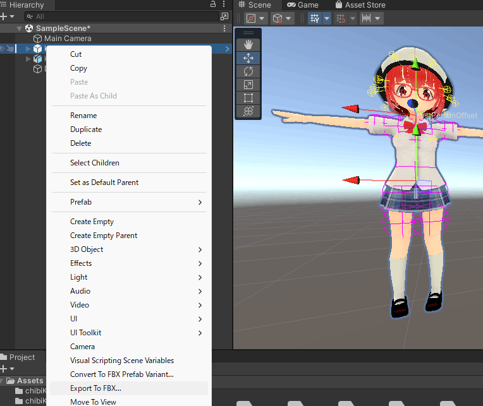Open the snap increment dropdown arrow
This screenshot has width=483, height=406.
(353, 18)
